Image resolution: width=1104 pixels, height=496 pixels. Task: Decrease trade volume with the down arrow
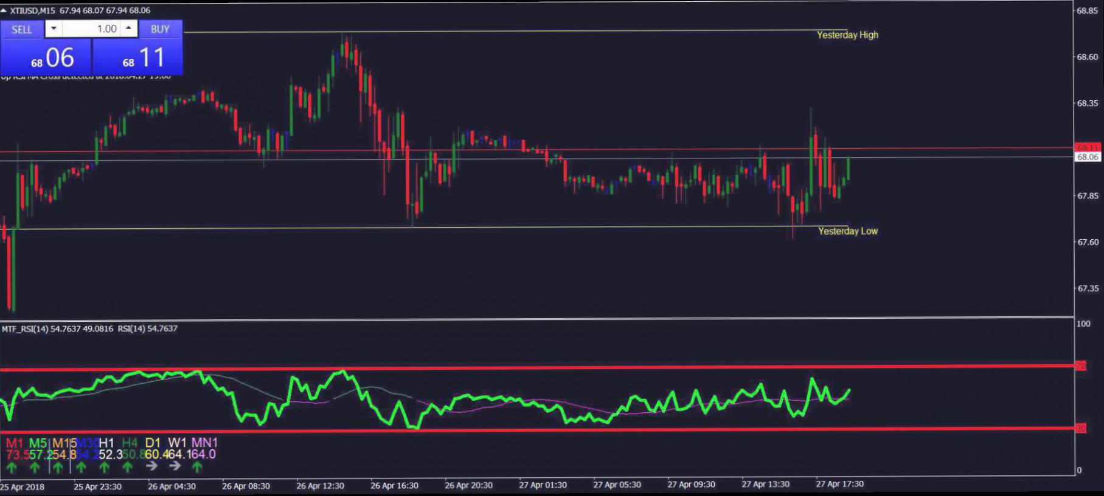click(x=54, y=29)
